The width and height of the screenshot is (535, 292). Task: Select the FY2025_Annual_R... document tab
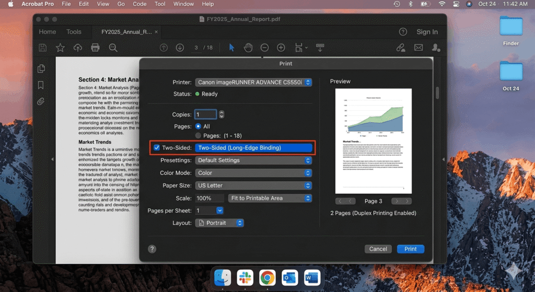coord(126,32)
